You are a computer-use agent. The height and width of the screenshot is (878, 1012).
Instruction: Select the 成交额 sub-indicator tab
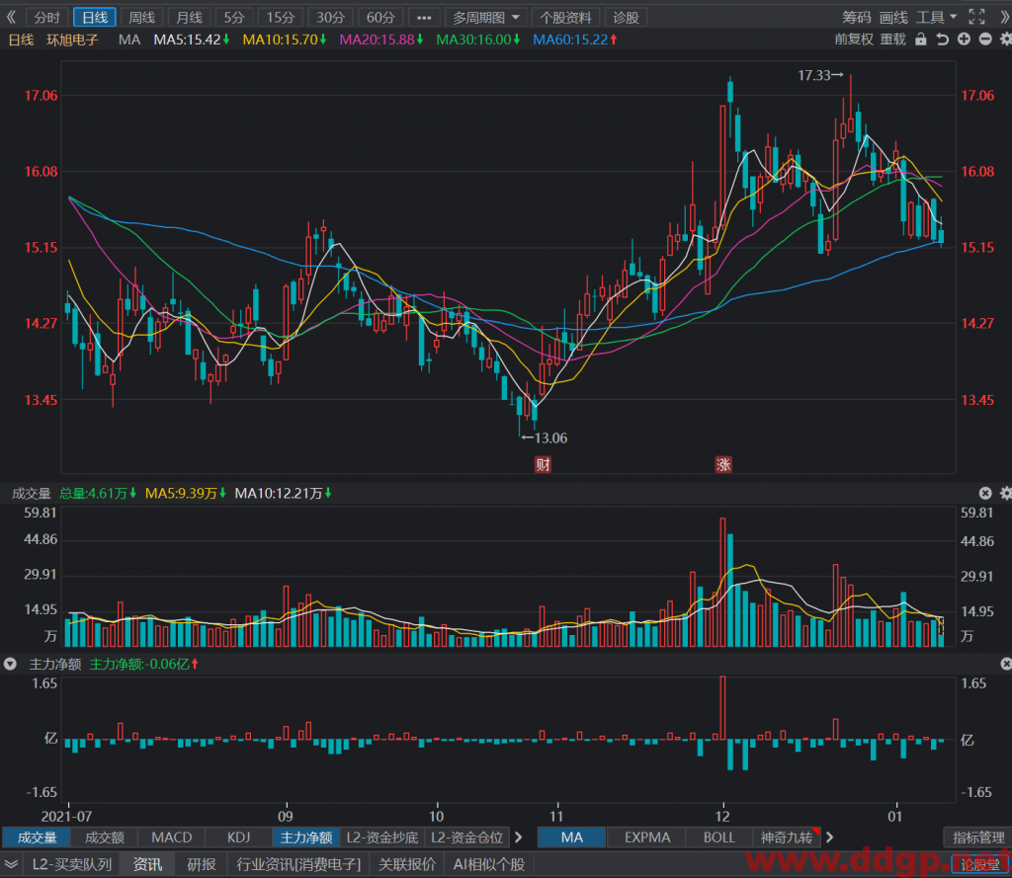click(x=105, y=838)
